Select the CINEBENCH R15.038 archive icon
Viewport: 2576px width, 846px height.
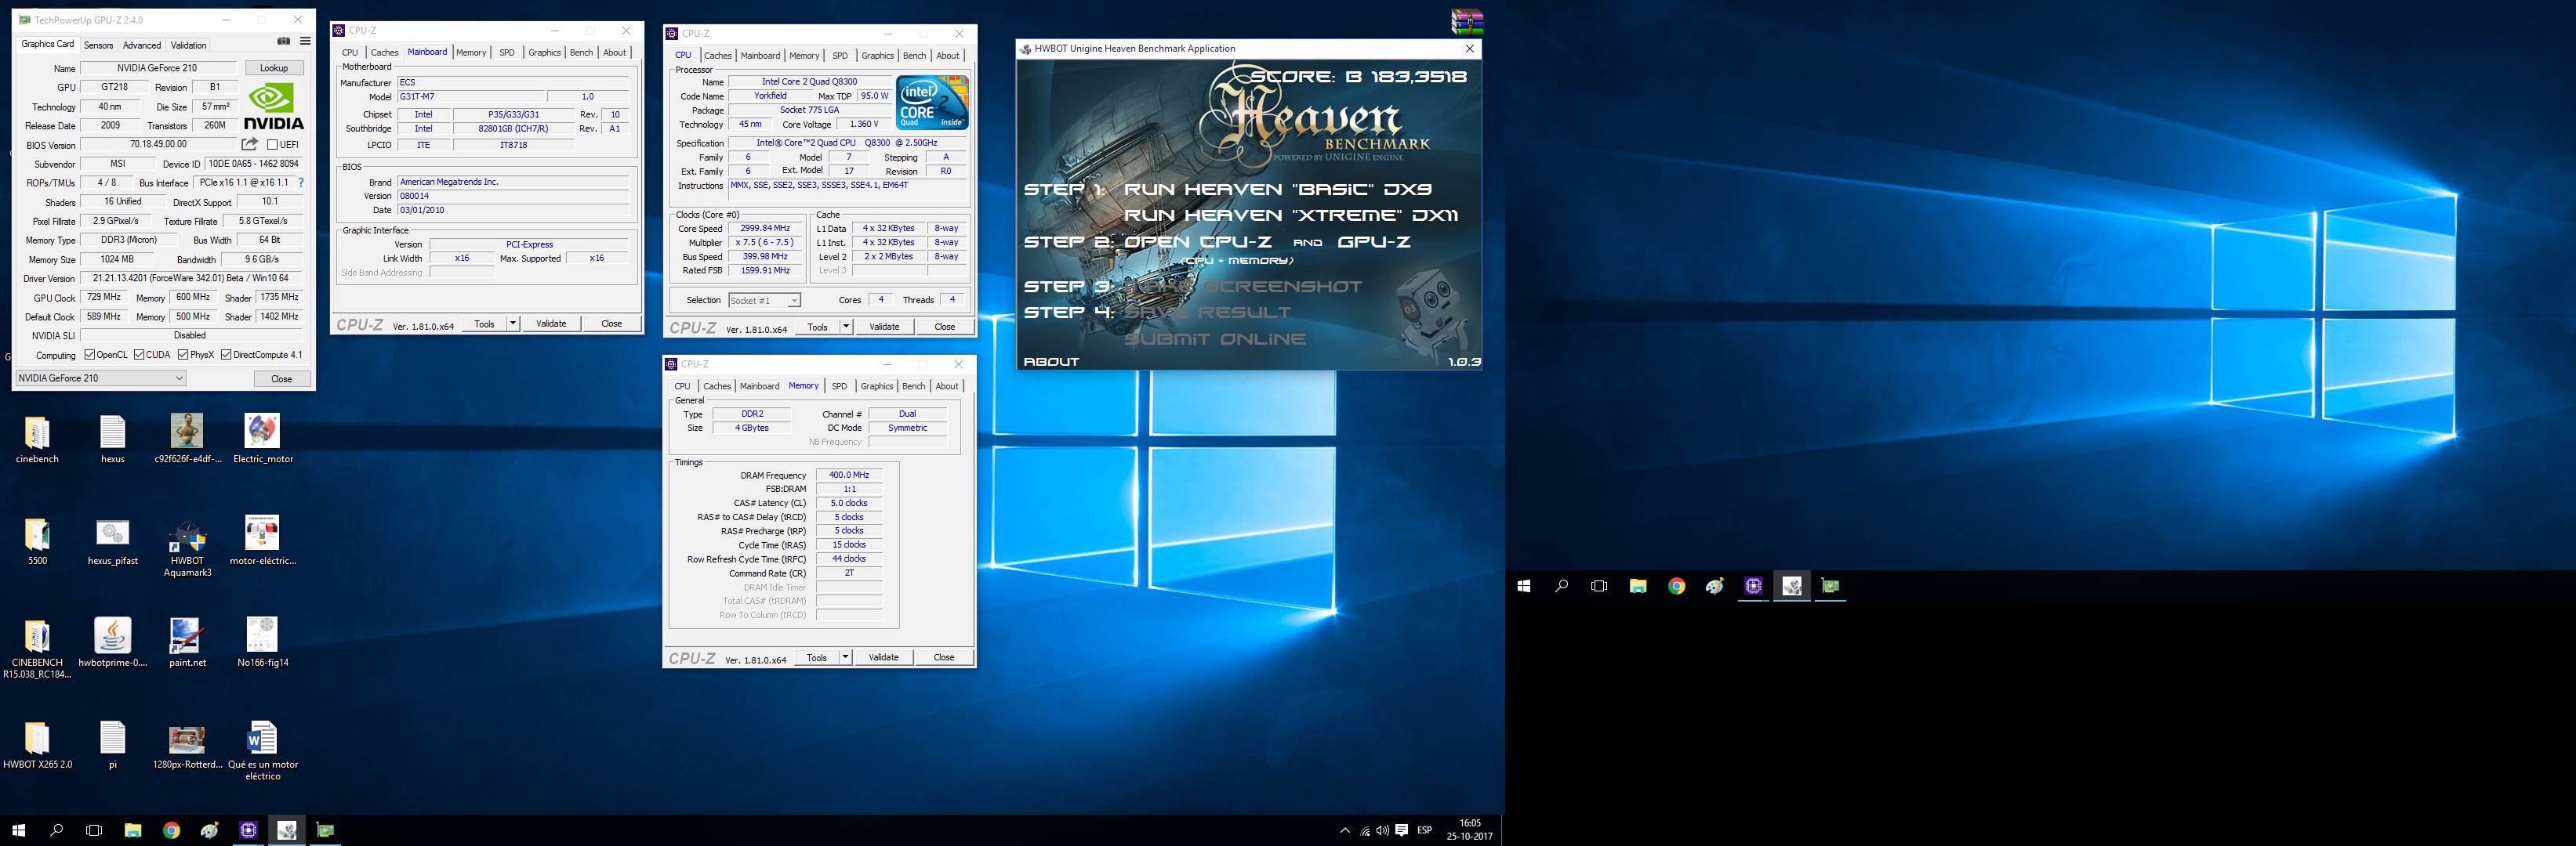click(37, 636)
